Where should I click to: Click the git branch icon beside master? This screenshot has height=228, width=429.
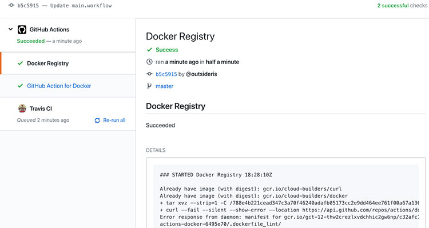(x=149, y=86)
